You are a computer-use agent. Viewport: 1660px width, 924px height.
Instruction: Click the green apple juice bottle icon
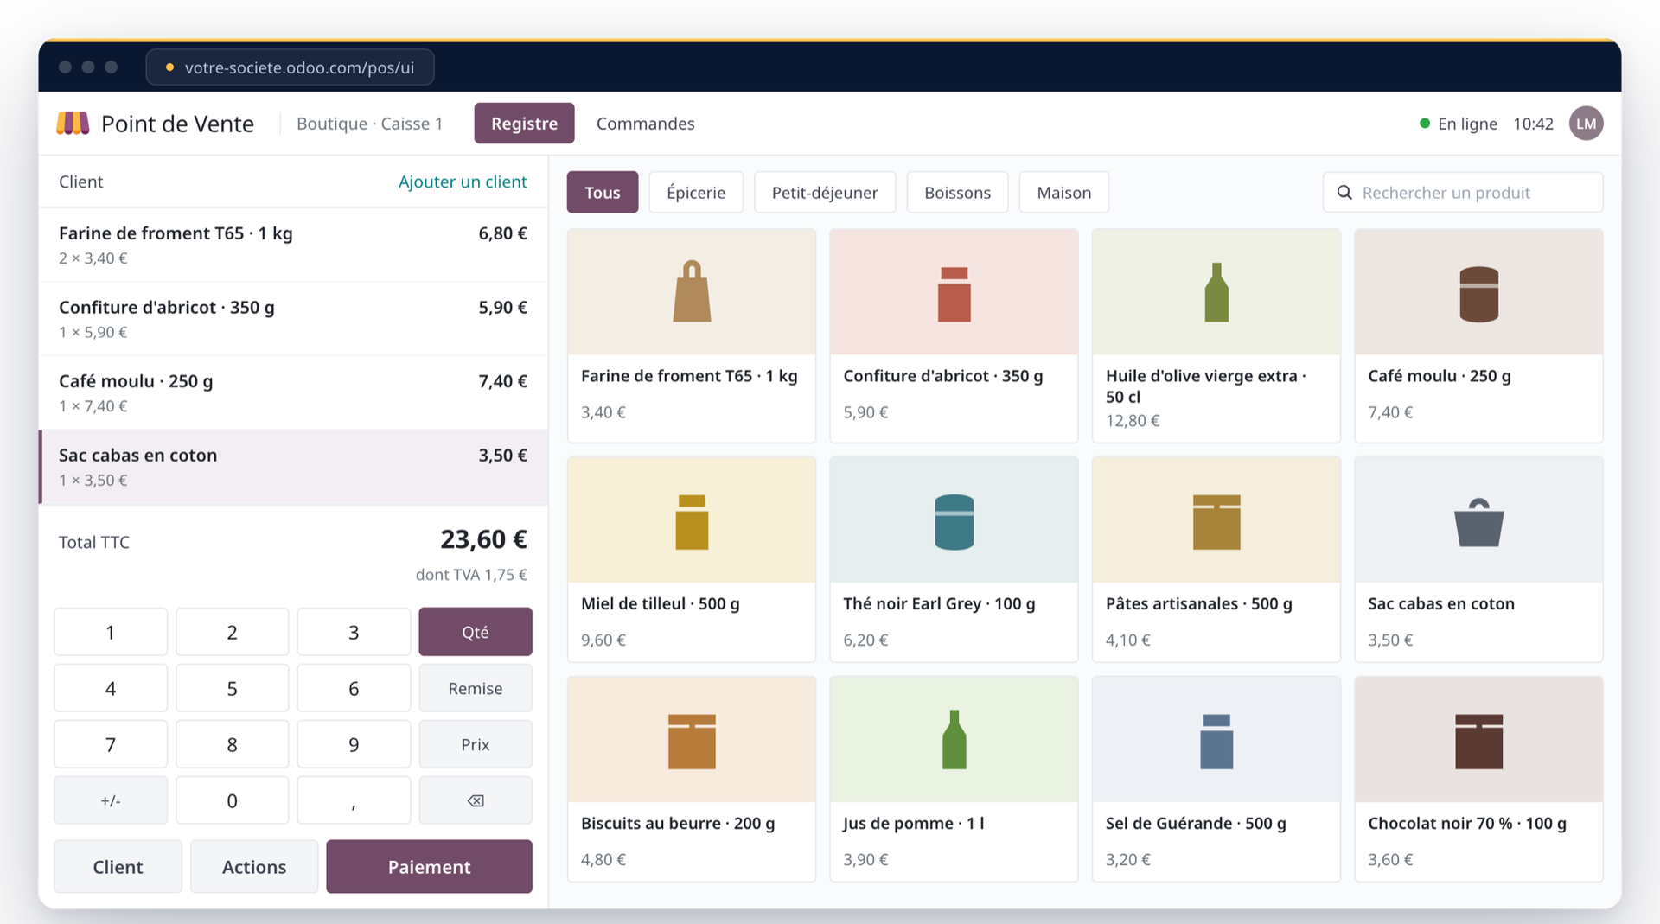pyautogui.click(x=954, y=740)
